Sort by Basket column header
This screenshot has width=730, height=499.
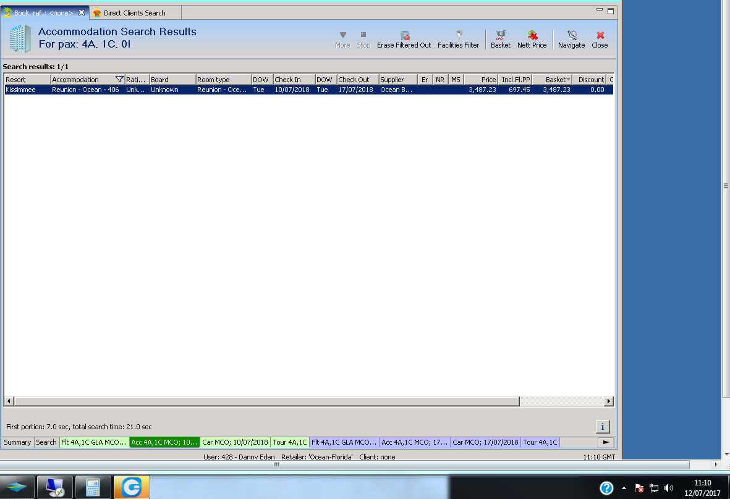point(552,80)
